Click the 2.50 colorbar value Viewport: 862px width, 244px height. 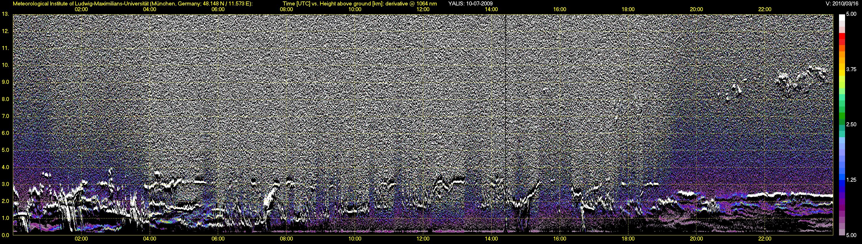pos(851,124)
